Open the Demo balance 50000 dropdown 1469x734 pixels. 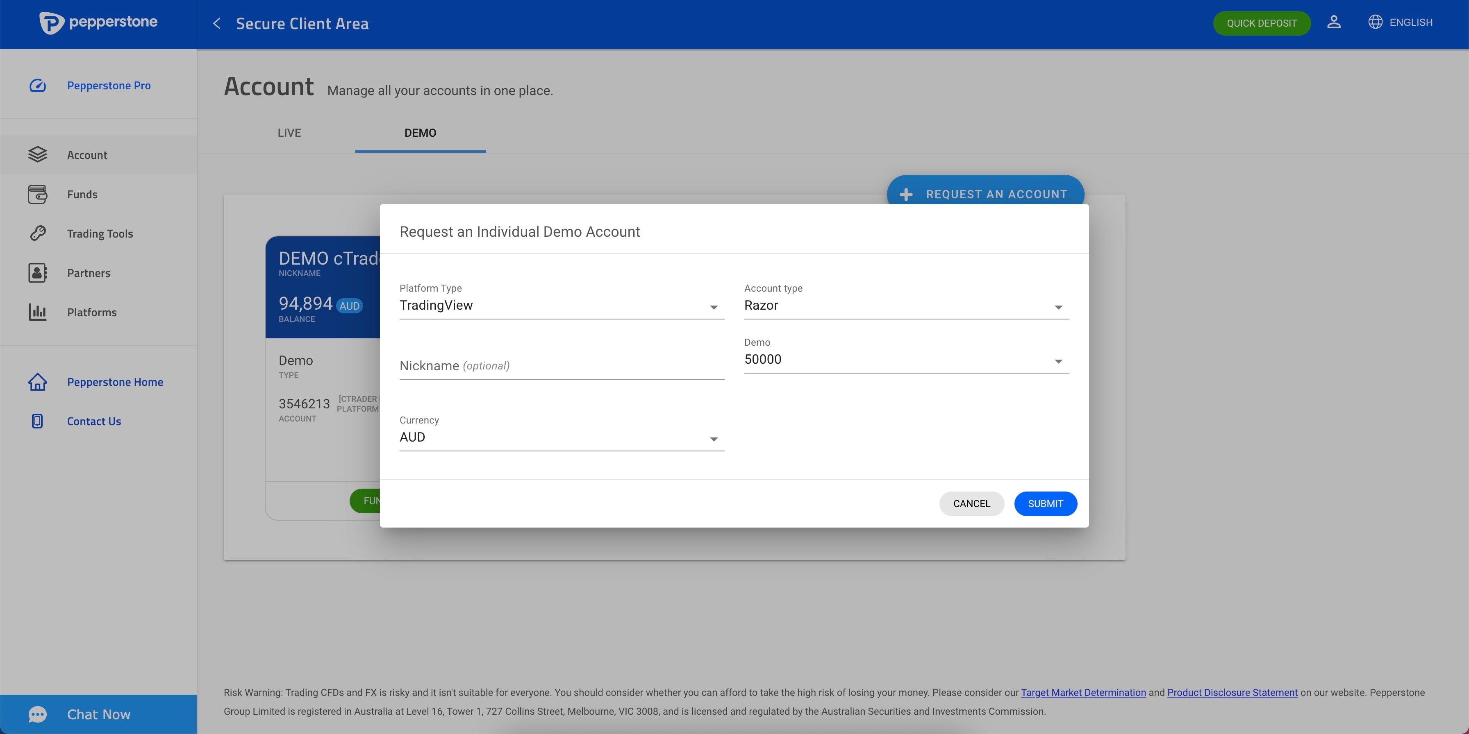[x=906, y=359]
